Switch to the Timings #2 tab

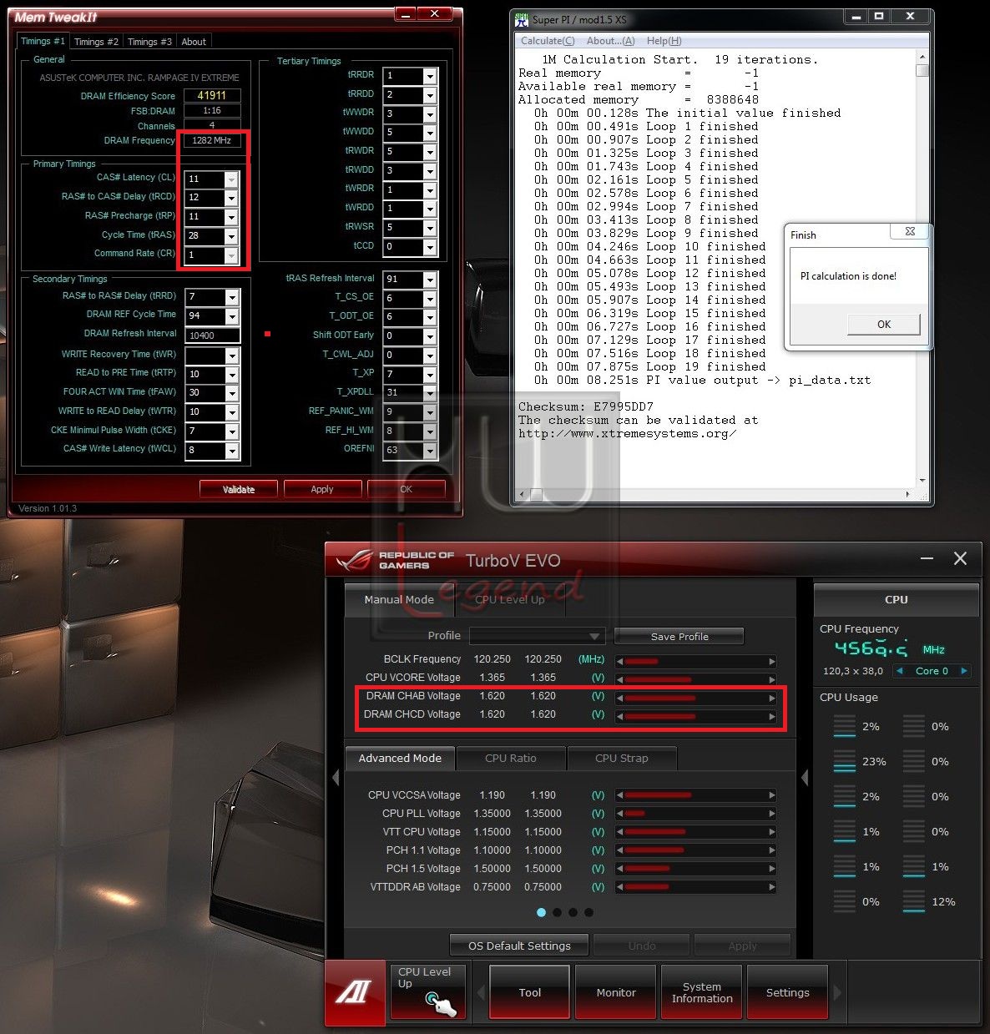point(96,42)
